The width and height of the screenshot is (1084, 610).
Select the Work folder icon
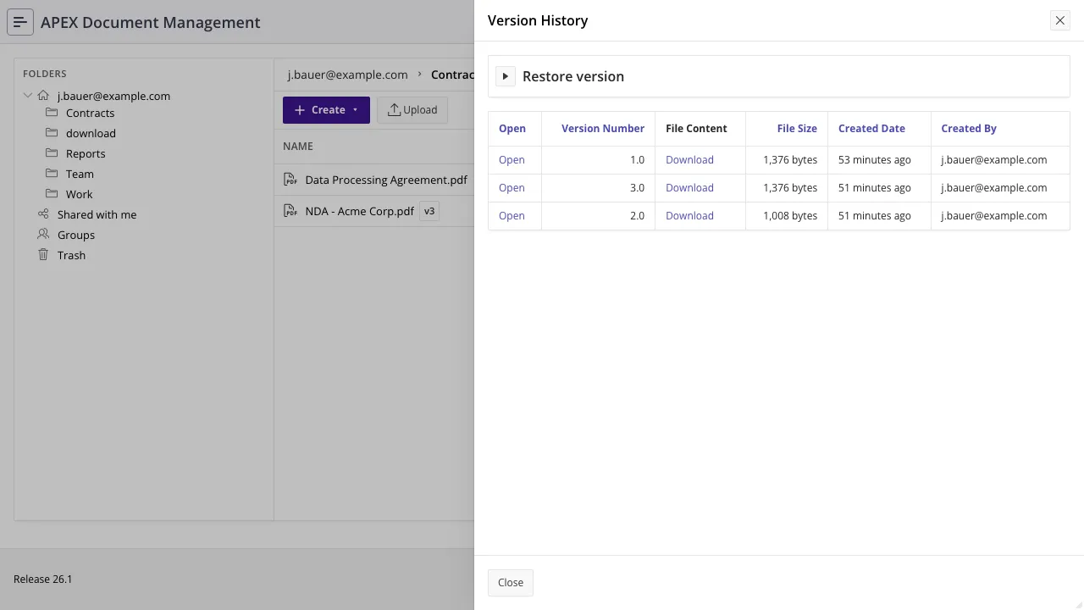coord(52,194)
